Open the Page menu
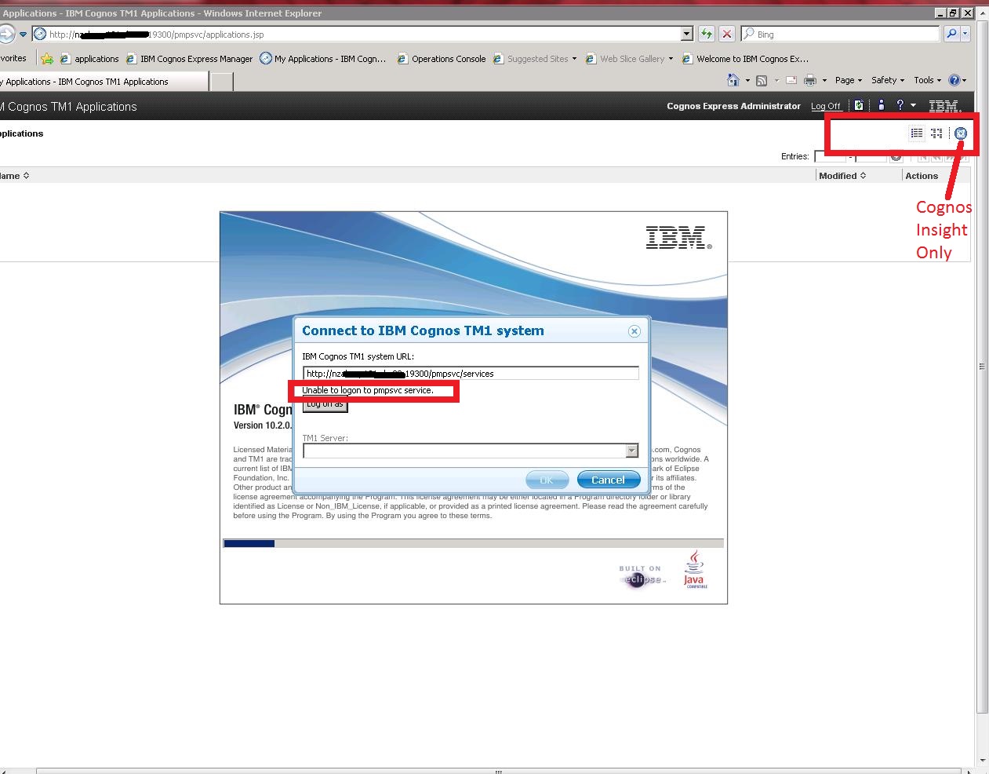989x774 pixels. (x=849, y=80)
